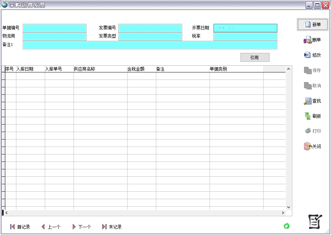This screenshot has height=235, width=331.
Task: Click the small green icon near bottom
Action: pyautogui.click(x=287, y=226)
